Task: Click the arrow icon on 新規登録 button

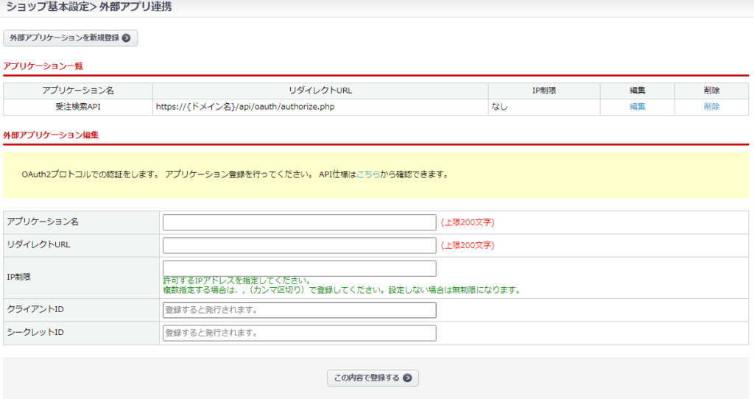Action: pyautogui.click(x=127, y=38)
